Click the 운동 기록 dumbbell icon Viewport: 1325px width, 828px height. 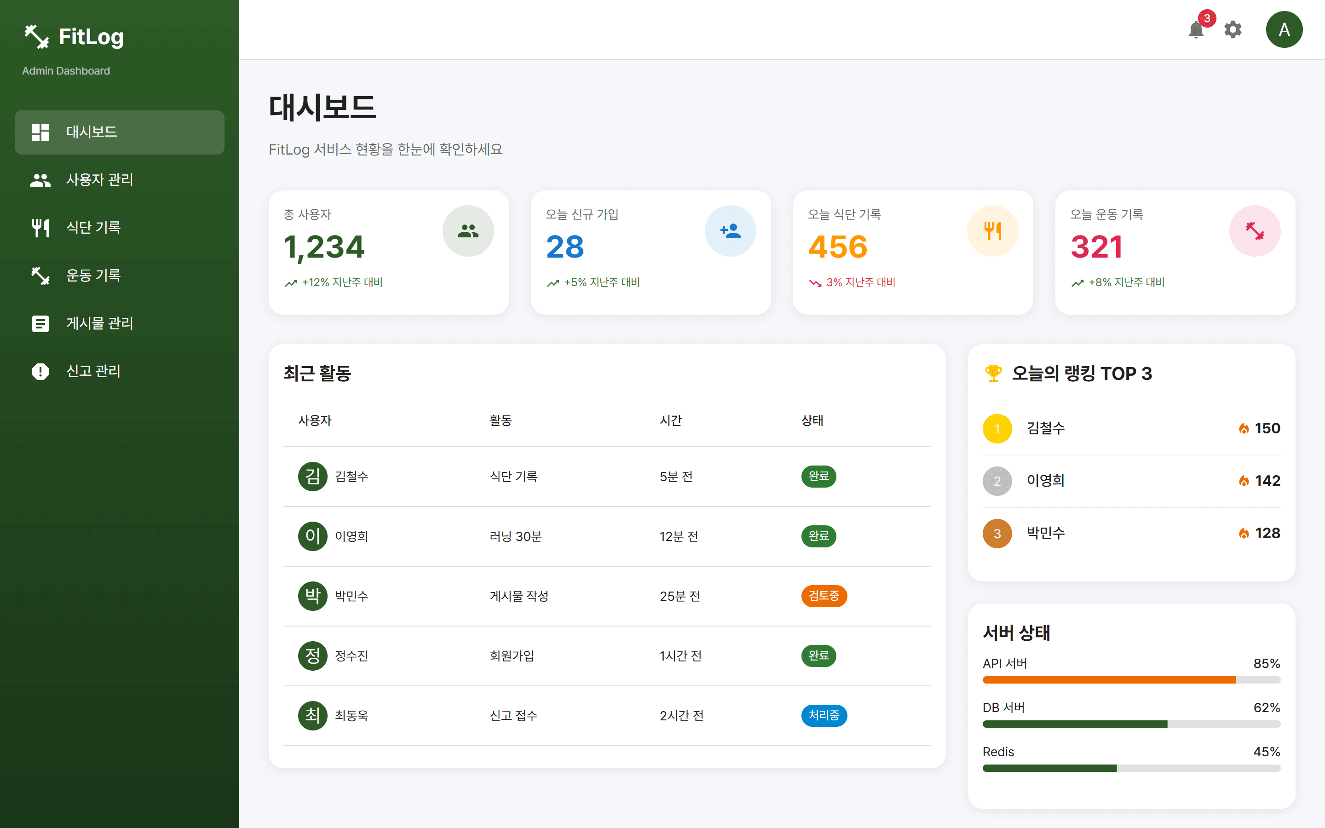40,276
